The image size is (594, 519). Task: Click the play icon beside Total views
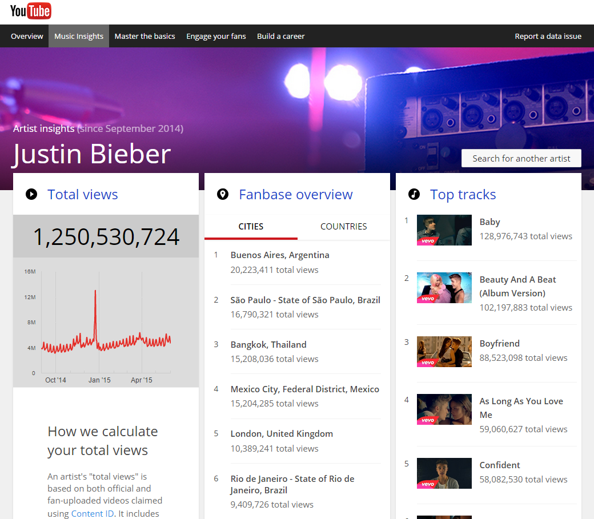[31, 194]
